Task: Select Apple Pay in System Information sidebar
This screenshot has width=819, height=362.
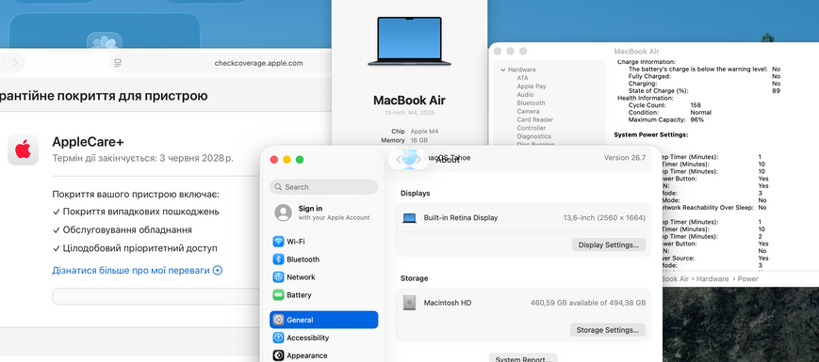Action: [x=532, y=87]
